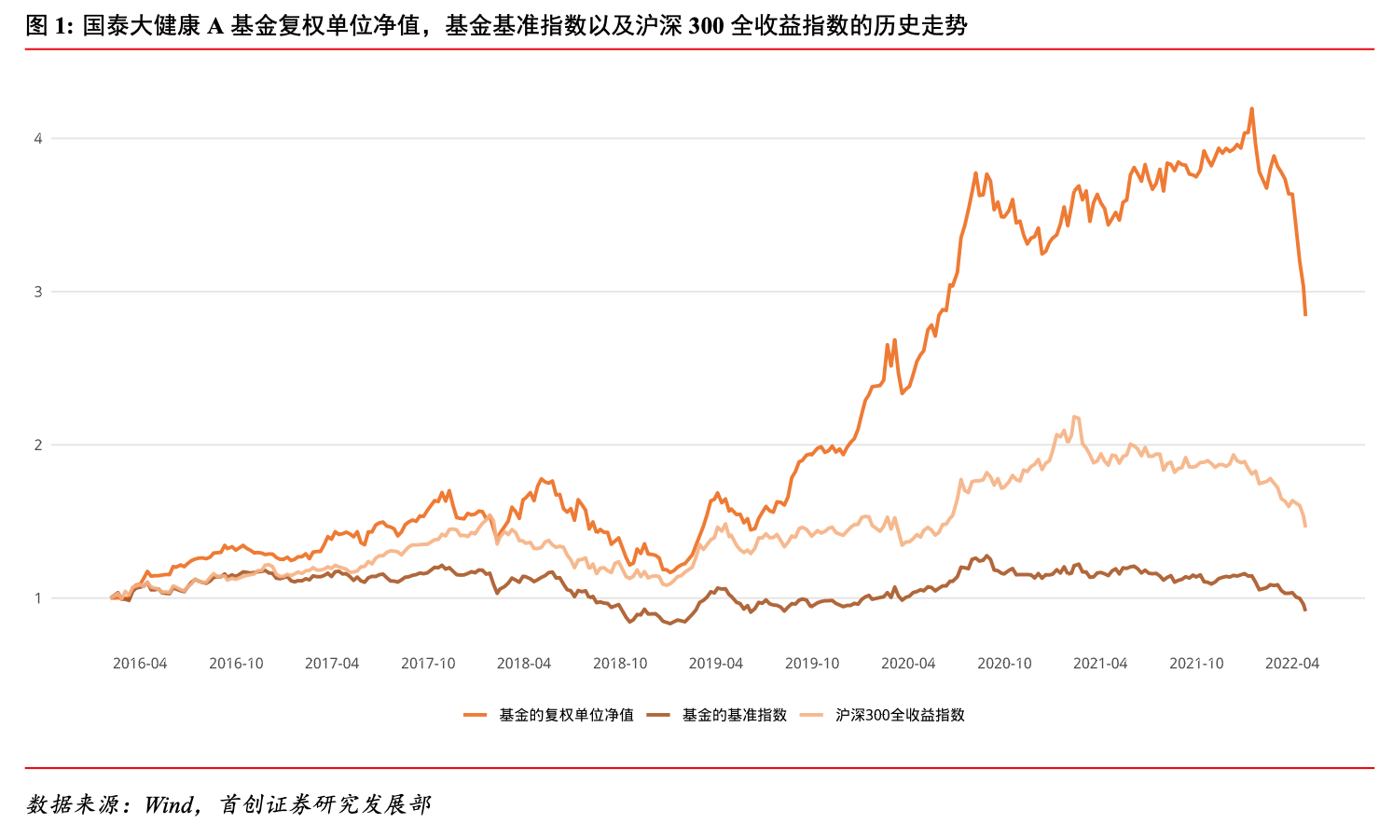Pick the 2020-04 x-axis date label

(908, 664)
